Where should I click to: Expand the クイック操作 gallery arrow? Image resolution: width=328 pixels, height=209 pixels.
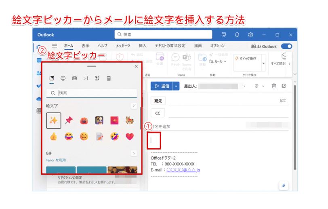point(263,63)
